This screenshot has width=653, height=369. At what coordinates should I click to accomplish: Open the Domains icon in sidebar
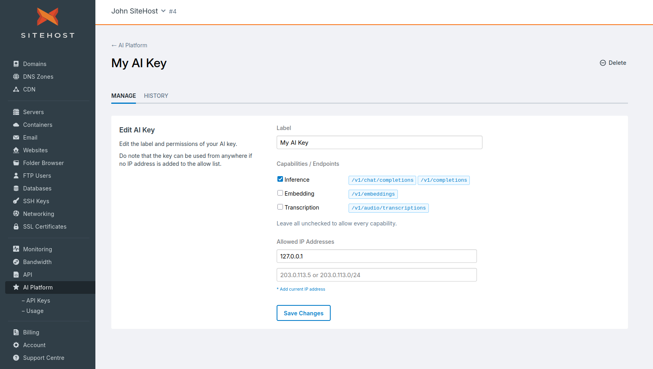tap(16, 64)
